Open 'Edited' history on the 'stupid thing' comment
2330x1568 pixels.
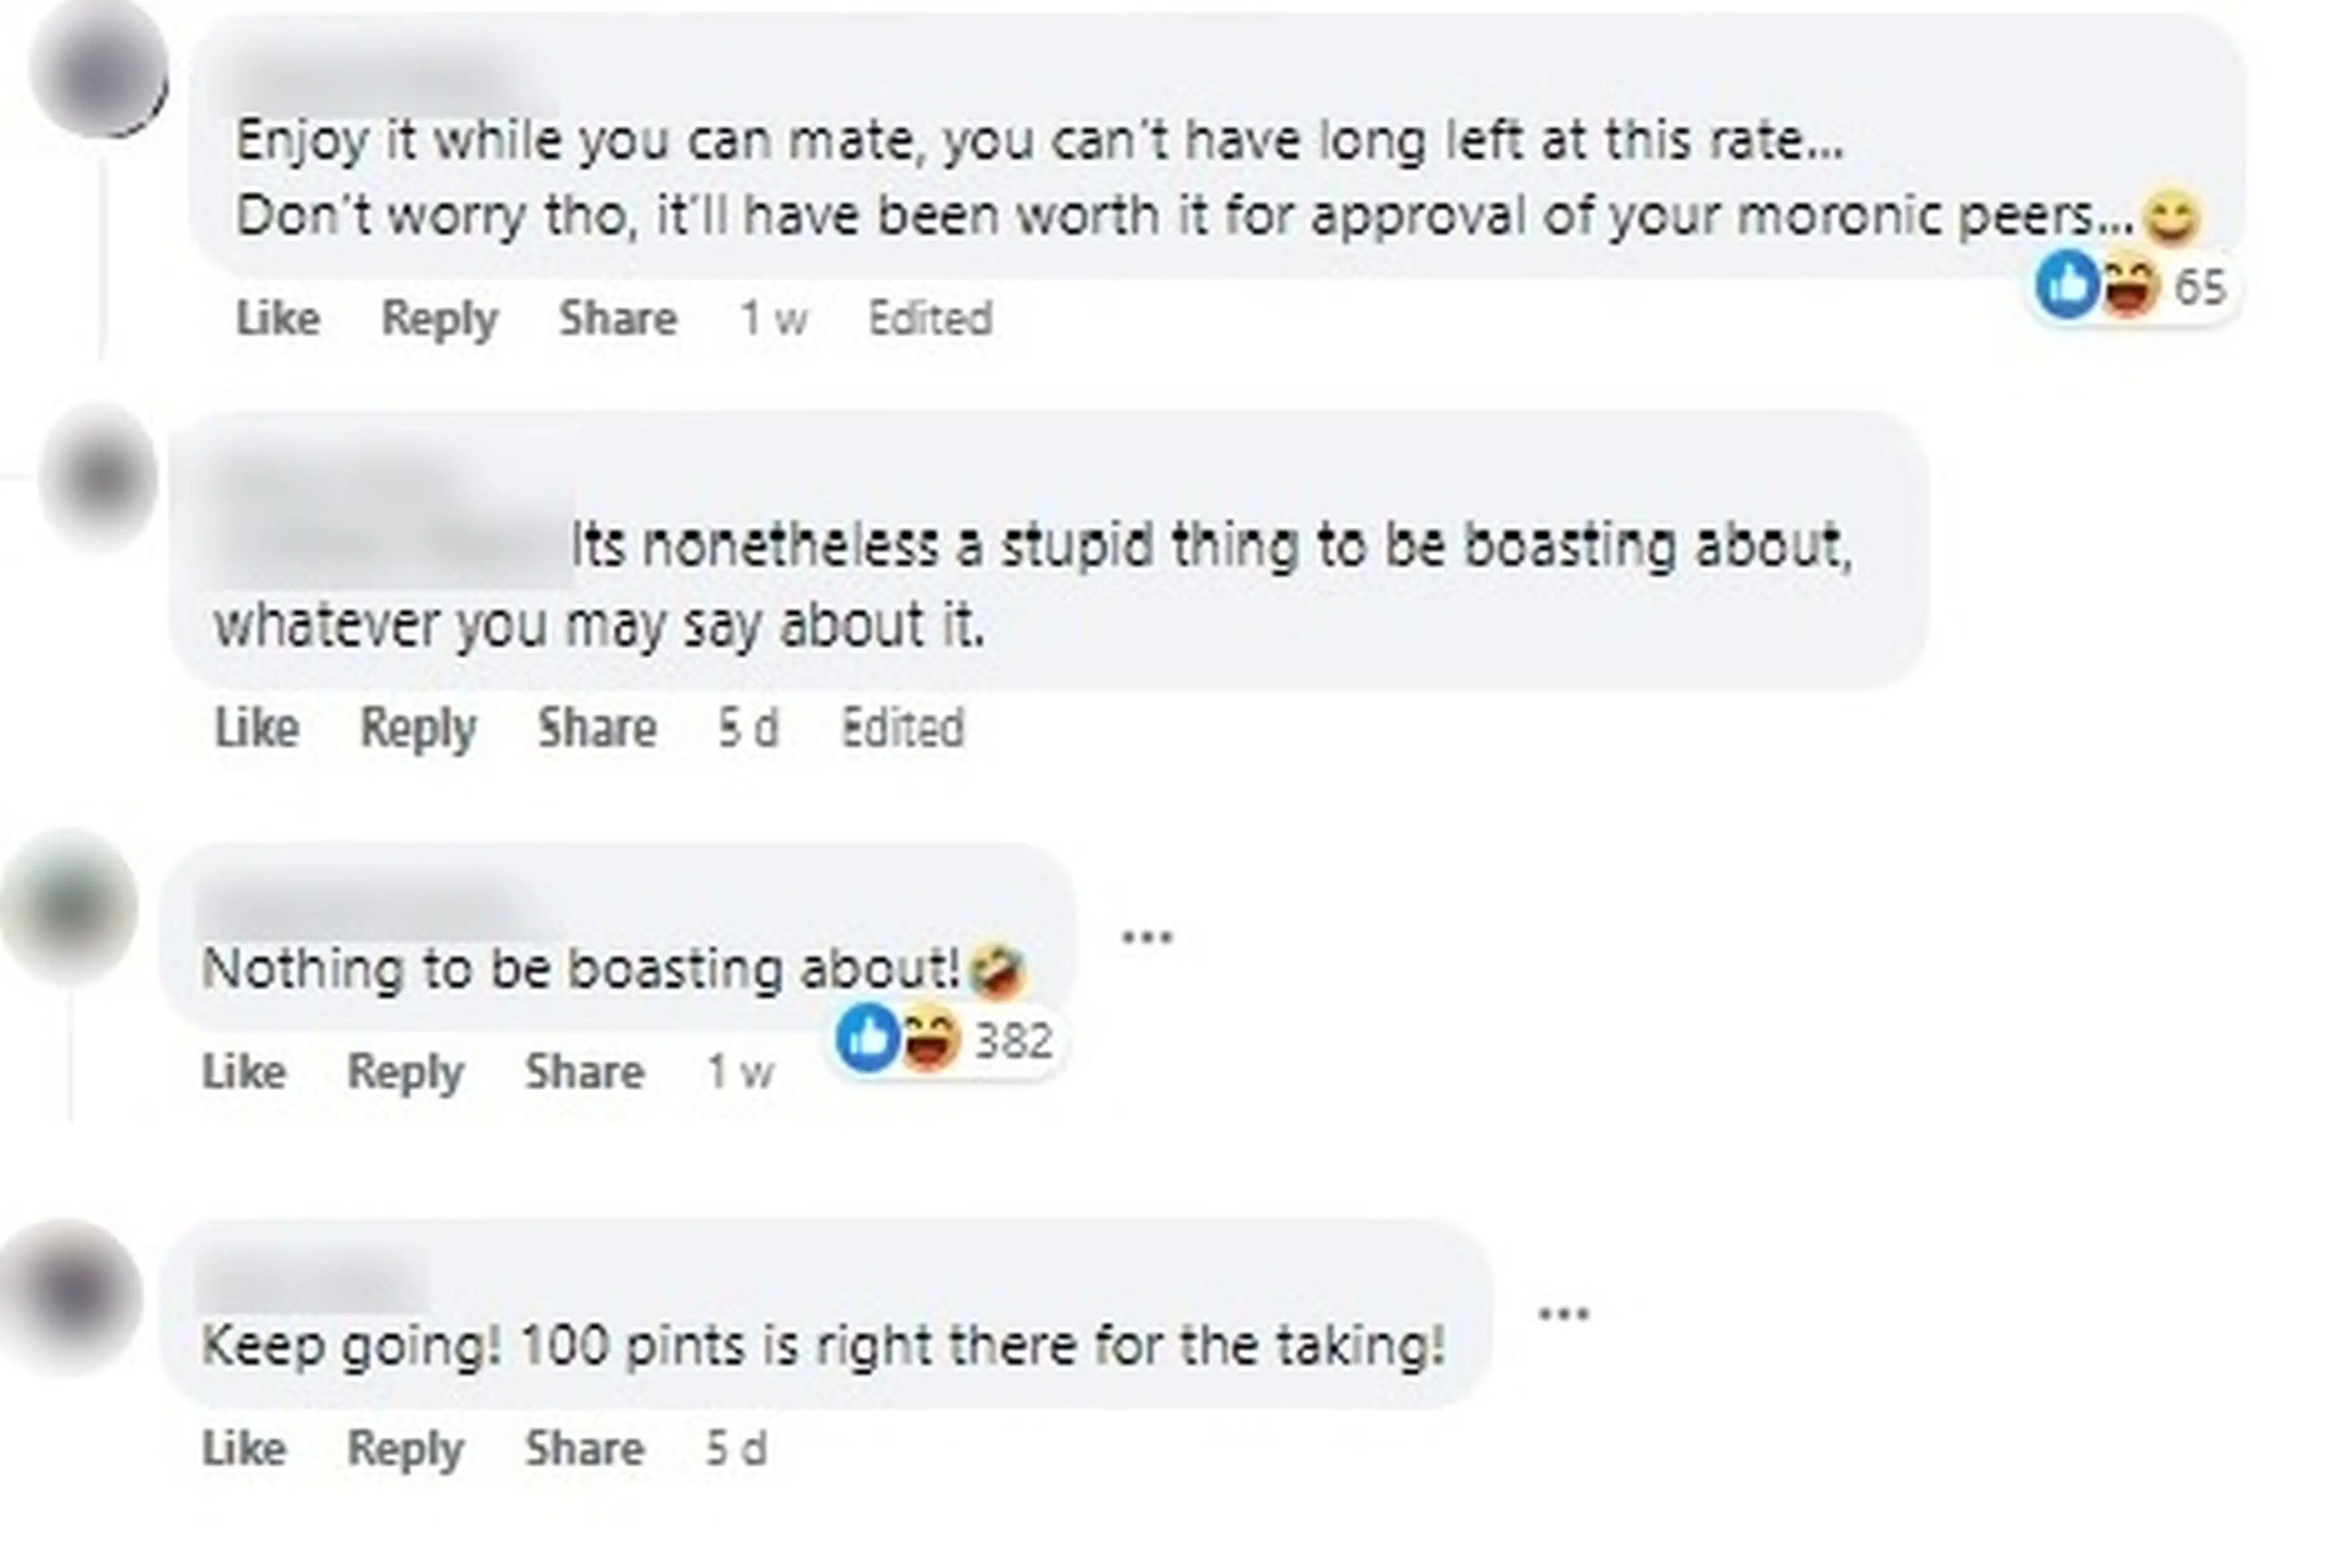pos(902,728)
